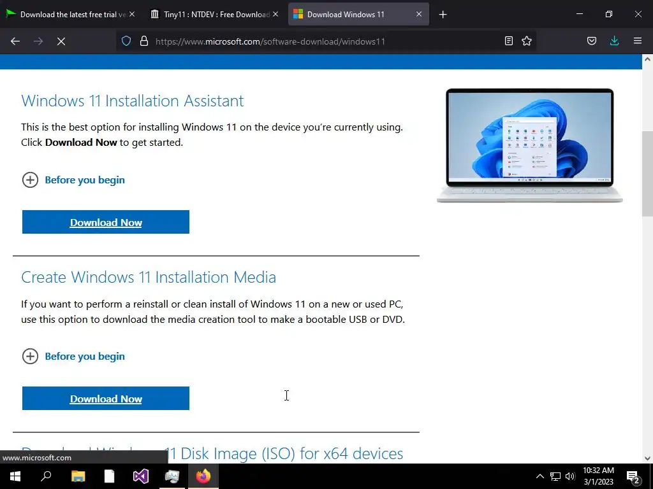Open the blank document taskbar icon
Viewport: 653px width, 489px height.
click(x=109, y=476)
